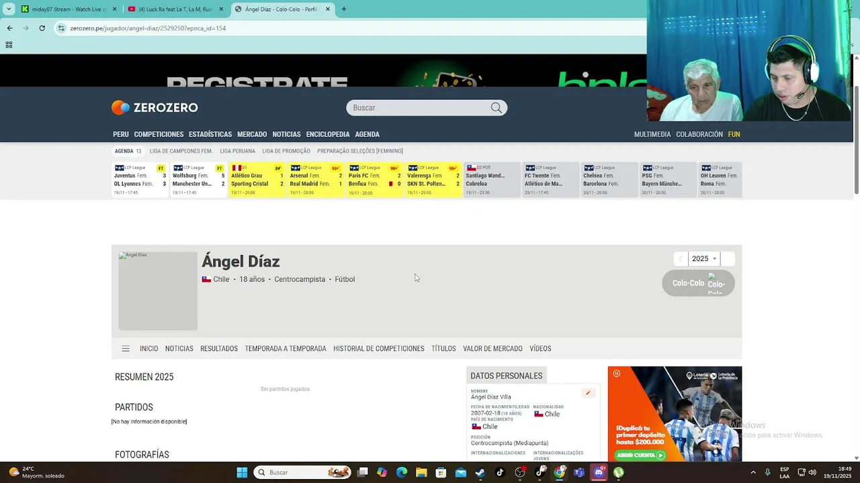
Task: Open the player's RESULTADOS tab
Action: point(219,349)
